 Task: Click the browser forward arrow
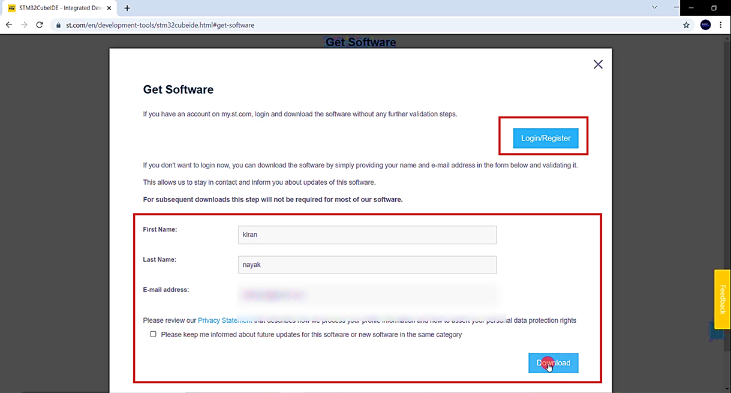[x=24, y=25]
